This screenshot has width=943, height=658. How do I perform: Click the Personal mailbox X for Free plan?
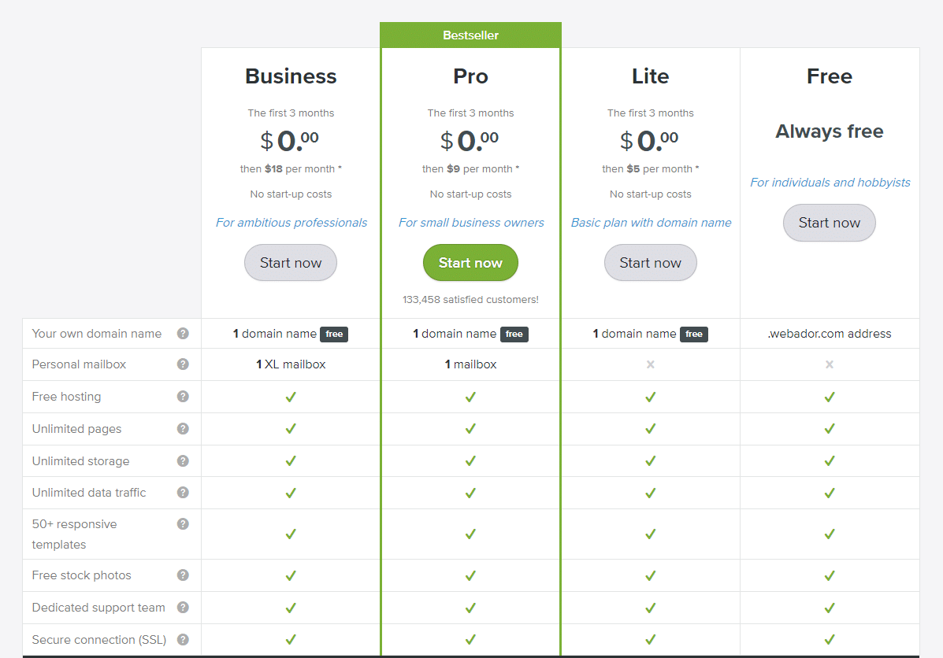830,364
